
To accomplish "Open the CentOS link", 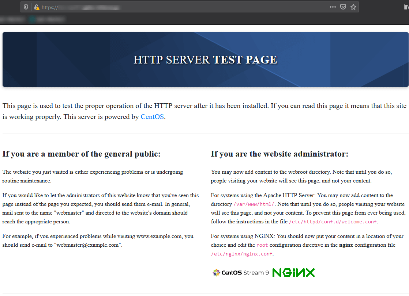I will tap(152, 117).
